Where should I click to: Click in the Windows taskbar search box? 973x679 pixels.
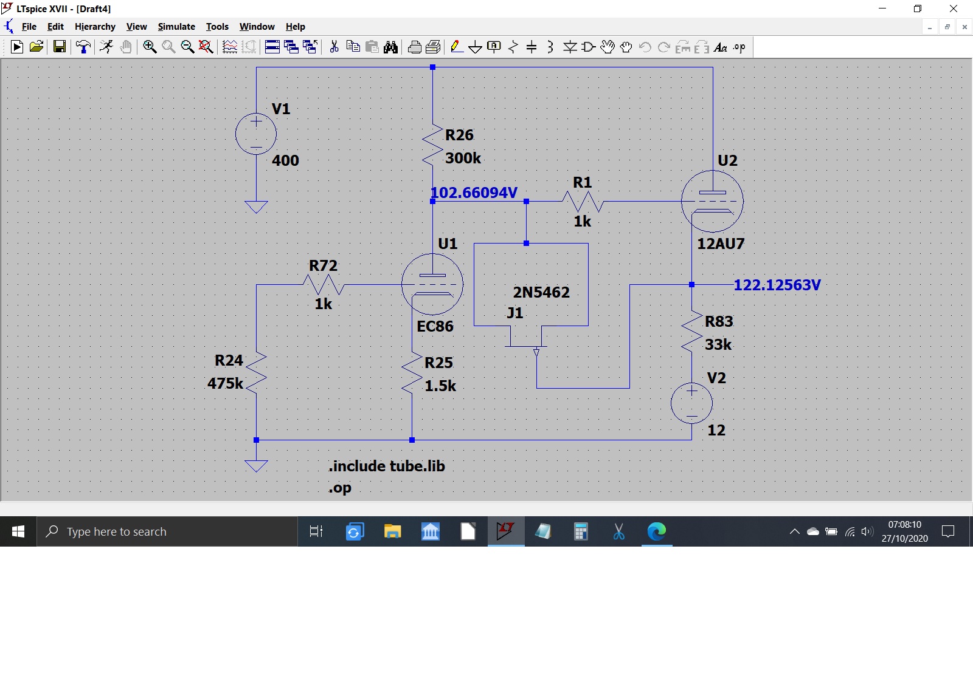click(x=167, y=531)
